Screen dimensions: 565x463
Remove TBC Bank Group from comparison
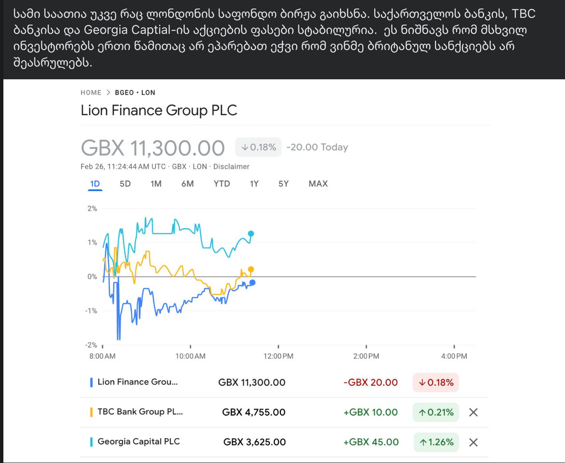coord(473,412)
